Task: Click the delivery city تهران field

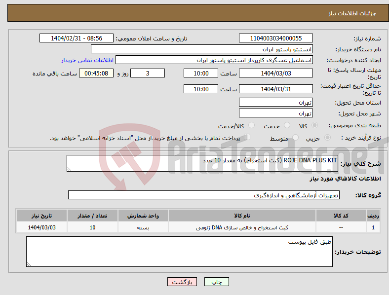Action: coord(276,113)
